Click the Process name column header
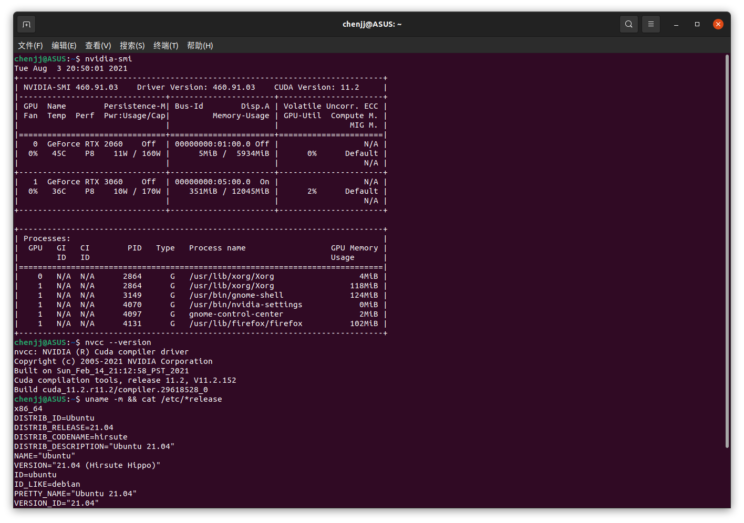744x523 pixels. point(218,248)
